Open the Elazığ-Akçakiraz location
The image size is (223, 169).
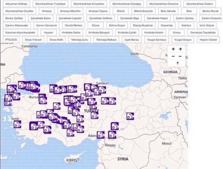143,25
